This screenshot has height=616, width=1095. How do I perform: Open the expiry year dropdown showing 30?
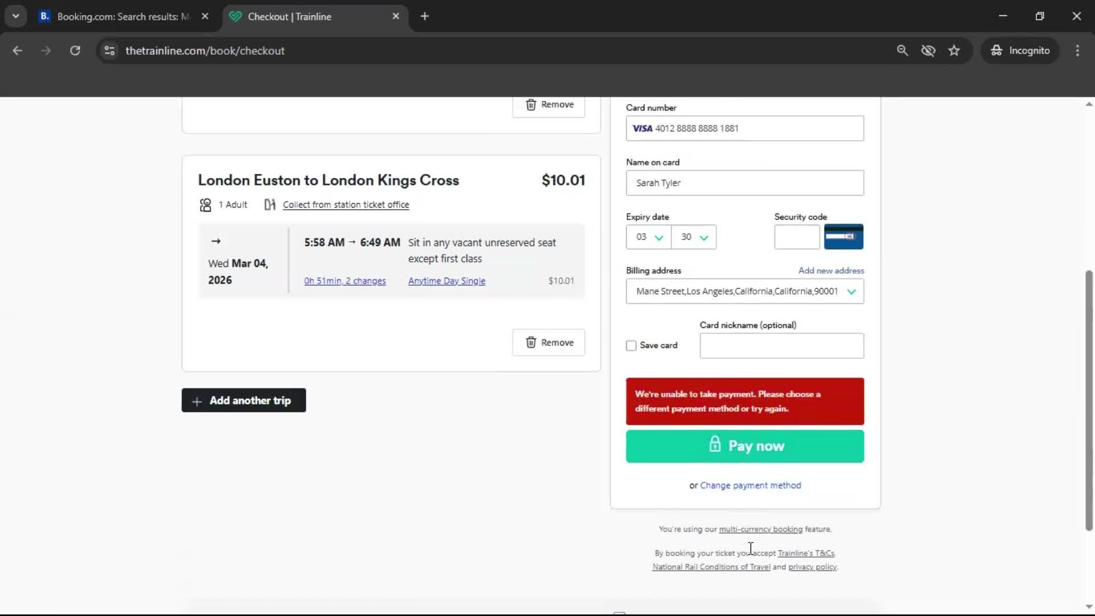(x=693, y=237)
